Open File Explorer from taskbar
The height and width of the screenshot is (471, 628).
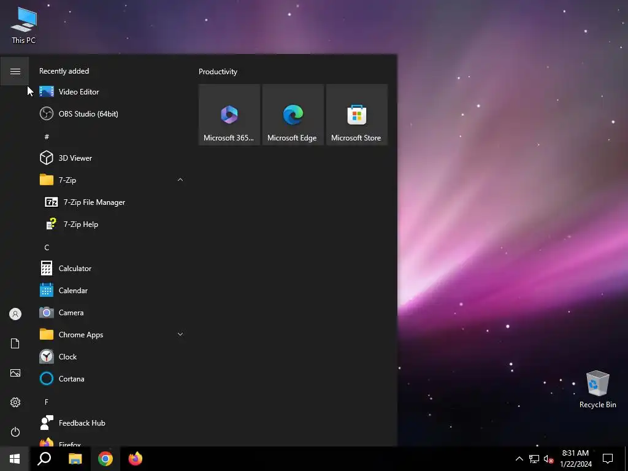(x=75, y=459)
